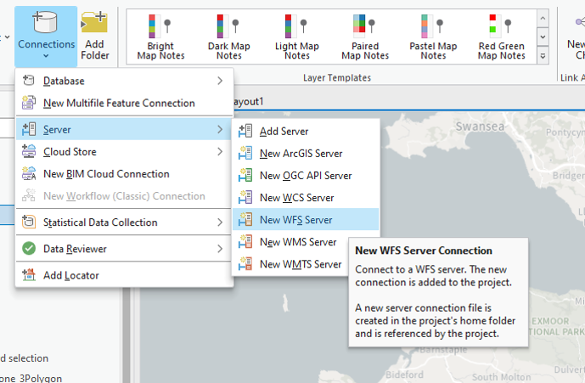Choose Red Green Map Notes template
This screenshot has height=383, width=585.
tap(501, 37)
